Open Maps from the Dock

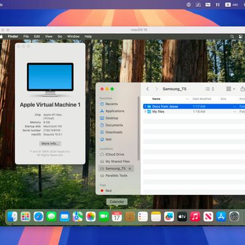[x=77, y=217]
